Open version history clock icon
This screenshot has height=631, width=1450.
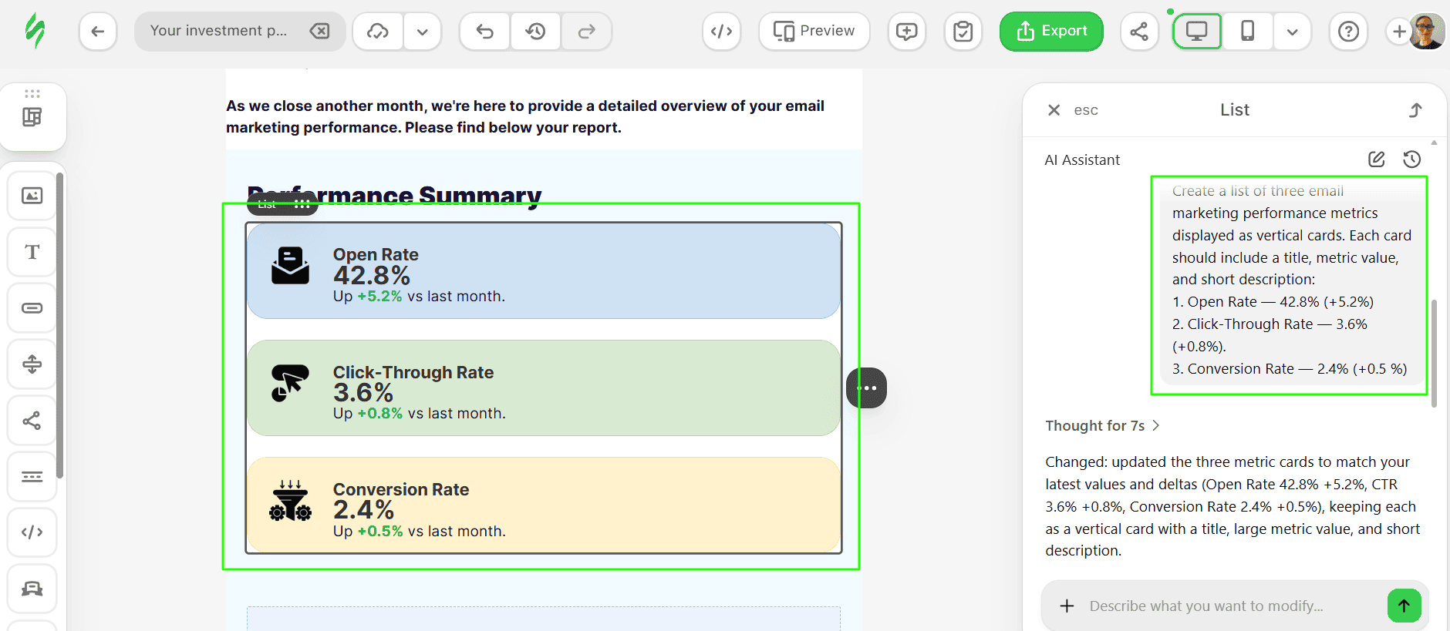click(x=535, y=32)
